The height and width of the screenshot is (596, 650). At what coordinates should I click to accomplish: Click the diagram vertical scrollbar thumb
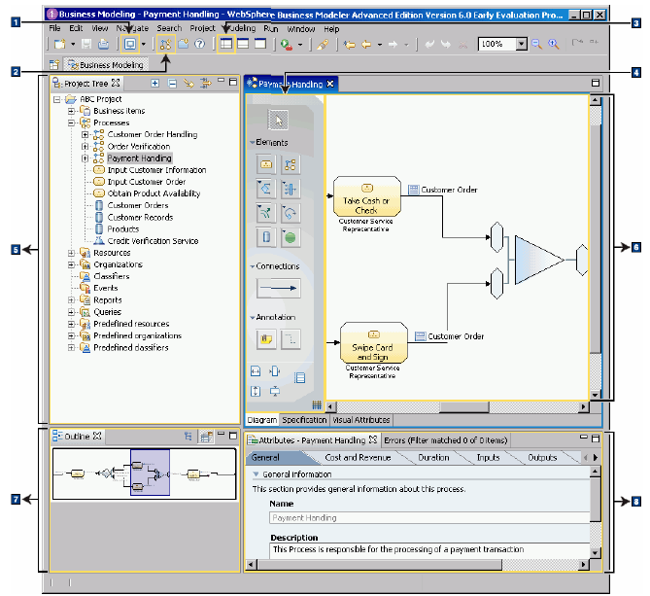pyautogui.click(x=596, y=238)
